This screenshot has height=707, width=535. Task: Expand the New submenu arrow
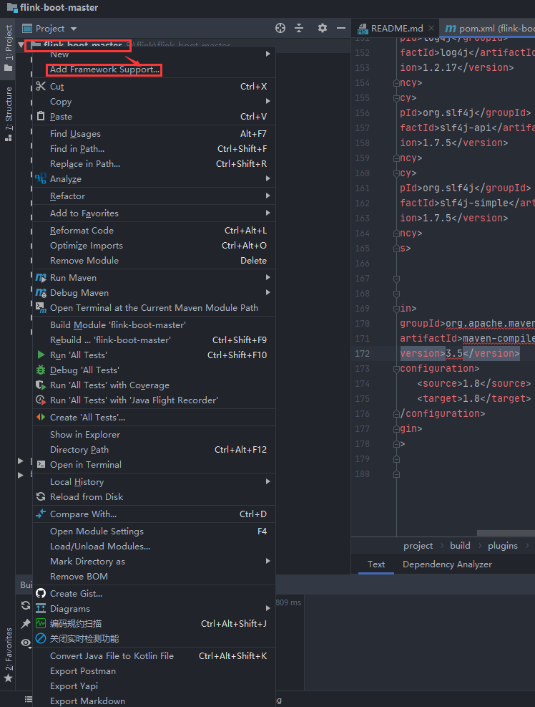tap(268, 54)
